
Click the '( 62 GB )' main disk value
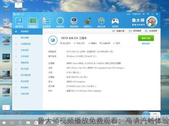pos(77,77)
